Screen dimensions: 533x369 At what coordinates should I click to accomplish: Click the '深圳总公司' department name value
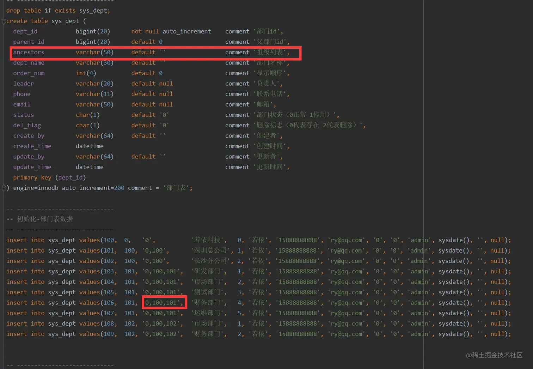(210, 250)
